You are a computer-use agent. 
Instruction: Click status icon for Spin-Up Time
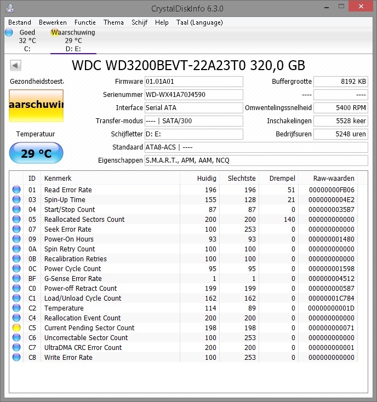16,199
